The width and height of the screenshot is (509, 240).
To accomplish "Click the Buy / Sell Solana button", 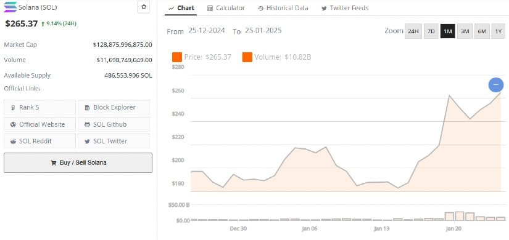I will (78, 162).
